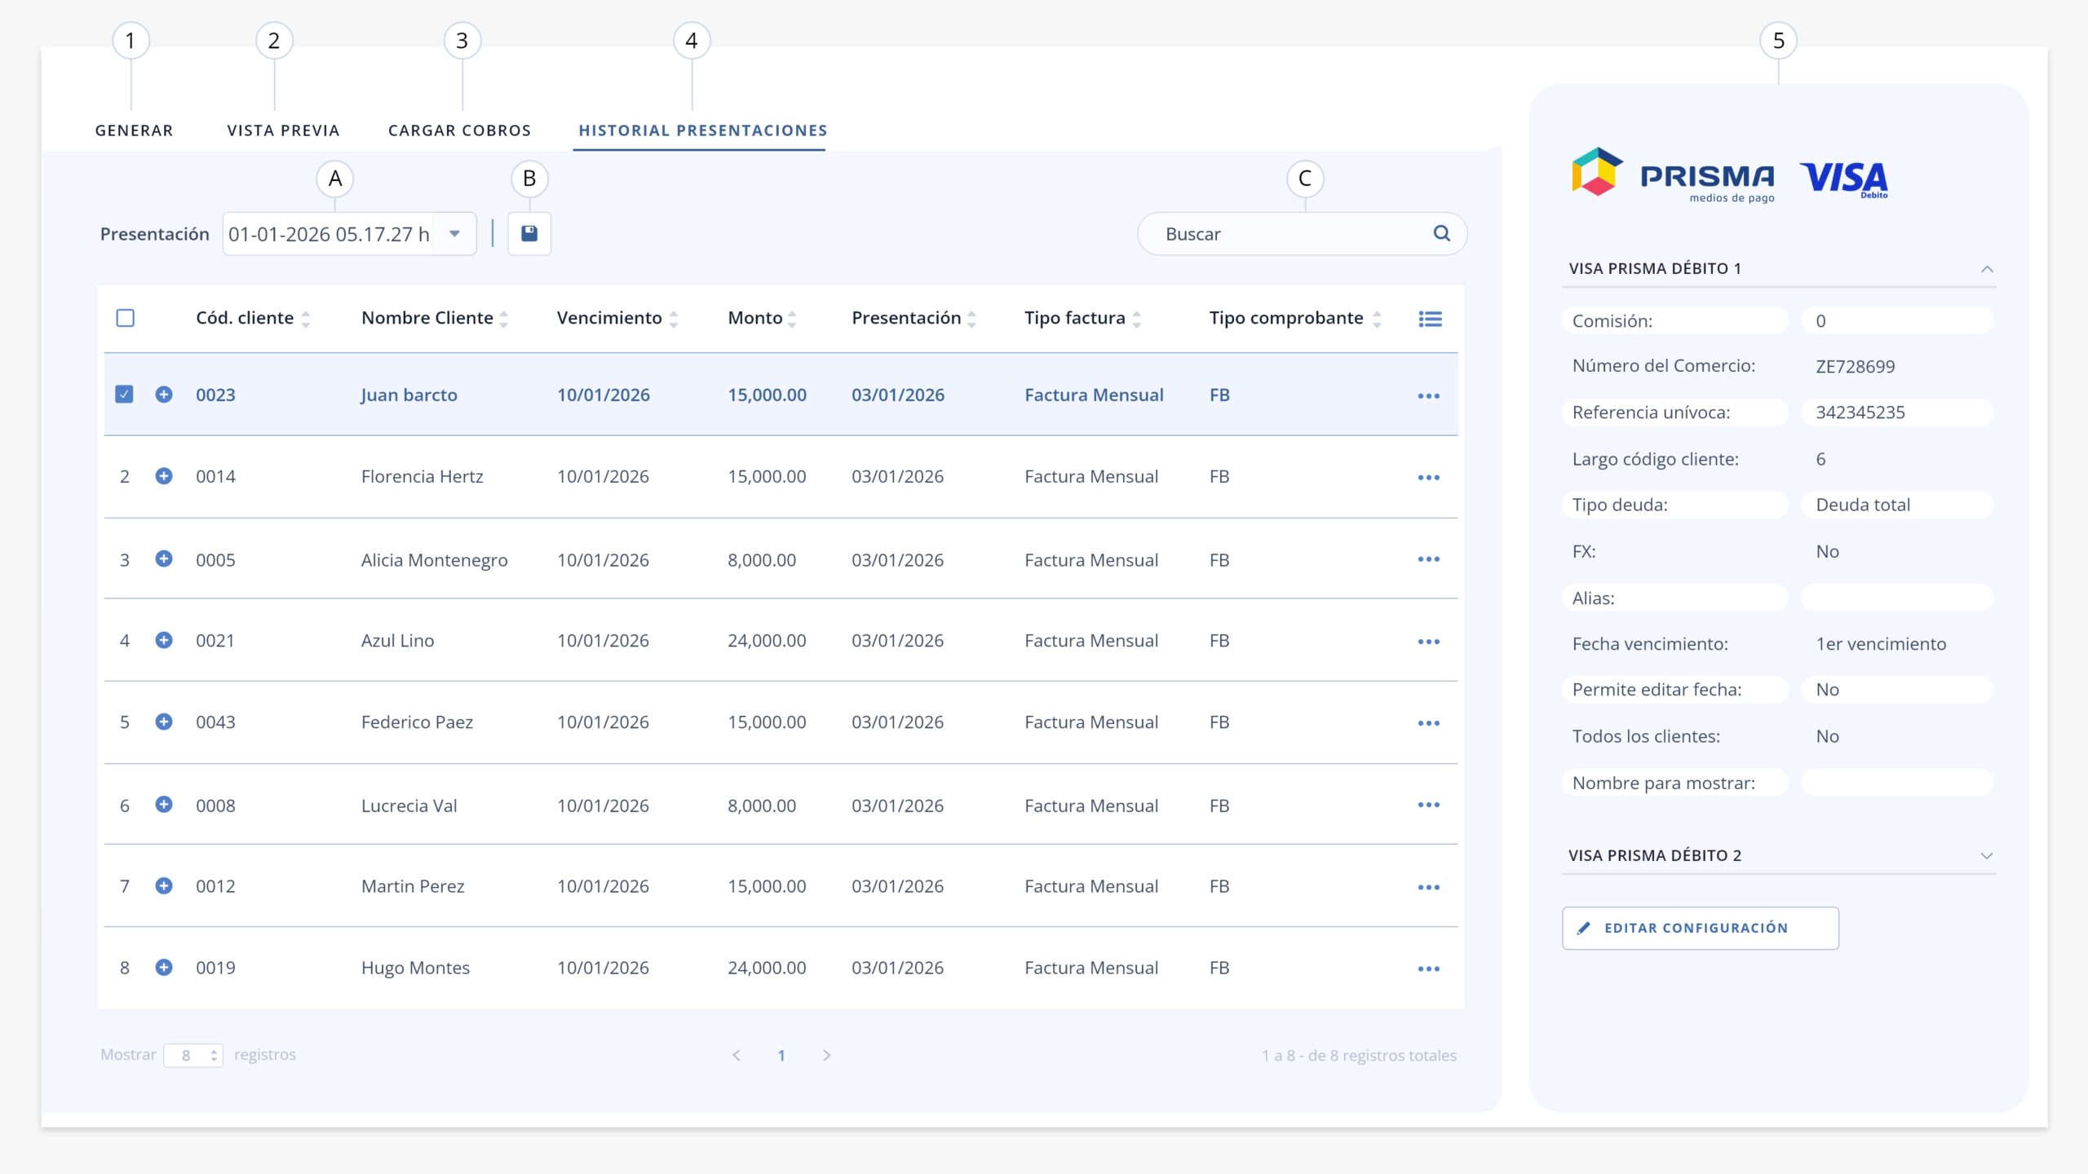Expand the VISA PRISMA DÉBITO 2 section
This screenshot has width=2088, height=1174.
tap(1987, 856)
